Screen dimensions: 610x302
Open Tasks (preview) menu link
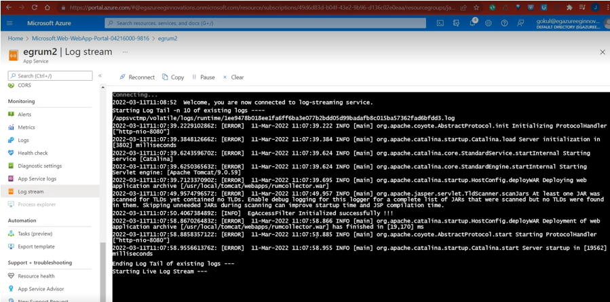pyautogui.click(x=35, y=233)
